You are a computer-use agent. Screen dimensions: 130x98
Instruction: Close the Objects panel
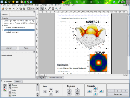34,12
